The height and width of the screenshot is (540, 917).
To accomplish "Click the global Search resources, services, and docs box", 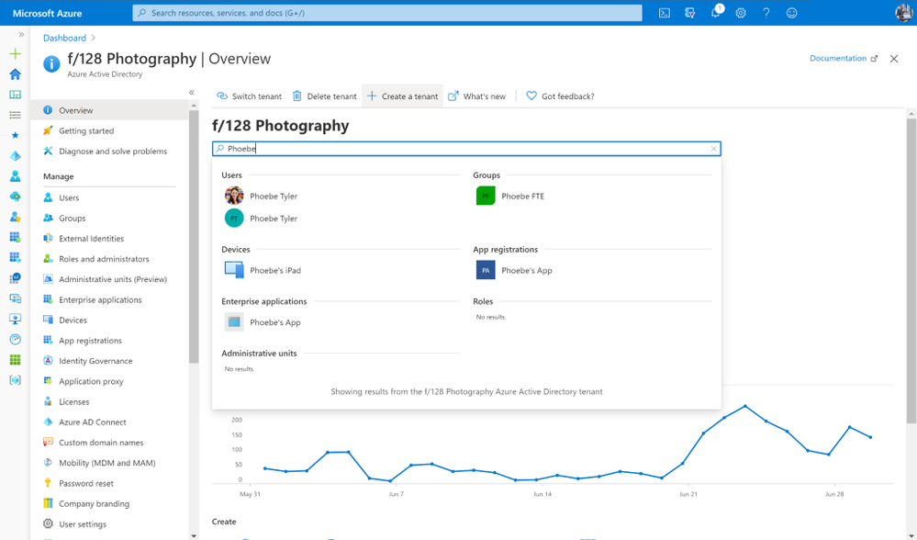I will (x=387, y=13).
